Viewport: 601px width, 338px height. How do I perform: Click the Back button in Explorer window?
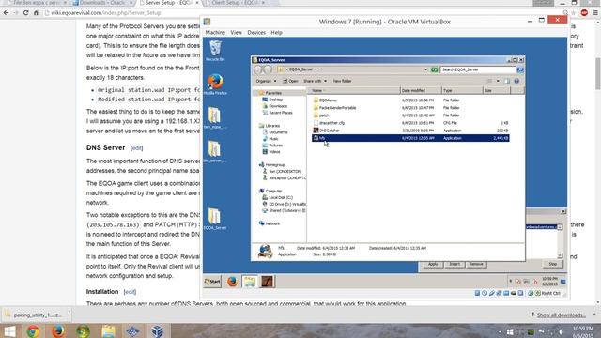258,69
